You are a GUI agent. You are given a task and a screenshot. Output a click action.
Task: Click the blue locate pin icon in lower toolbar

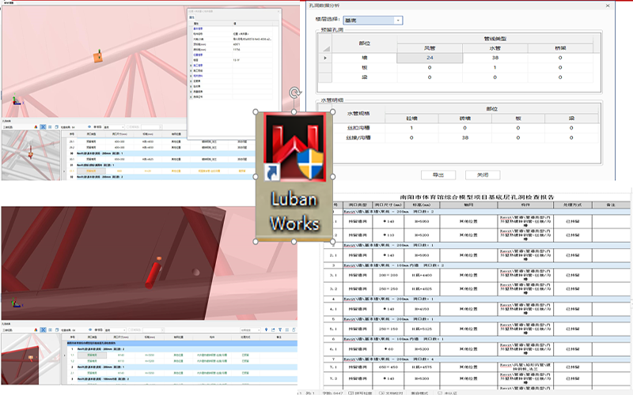(266, 329)
